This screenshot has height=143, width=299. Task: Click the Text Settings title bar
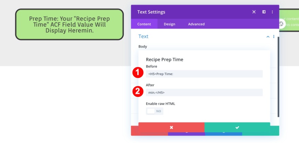(x=190, y=12)
